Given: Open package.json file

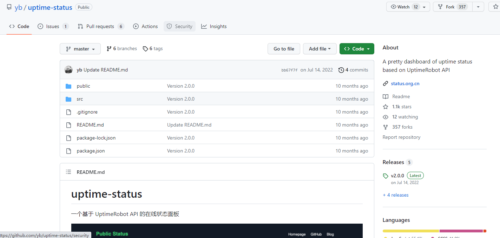Looking at the screenshot, I should coord(91,151).
